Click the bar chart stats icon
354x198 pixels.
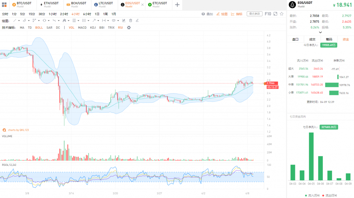point(124,20)
